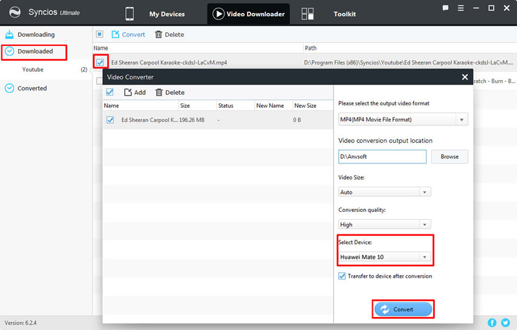Click Size column header in converter list
The height and width of the screenshot is (330, 517).
click(185, 106)
